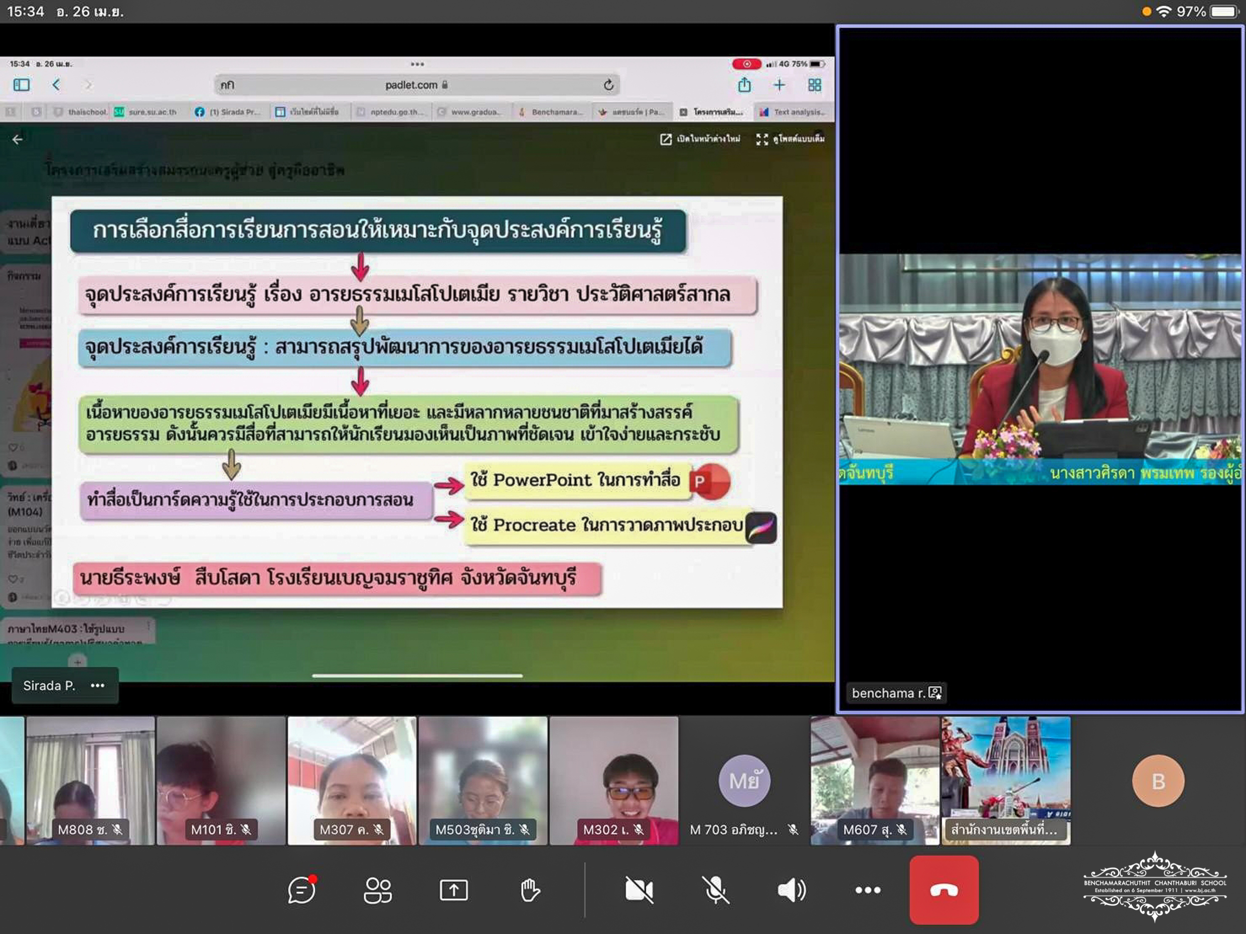Select the M101 participant thumbnail
The height and width of the screenshot is (934, 1246).
221,780
